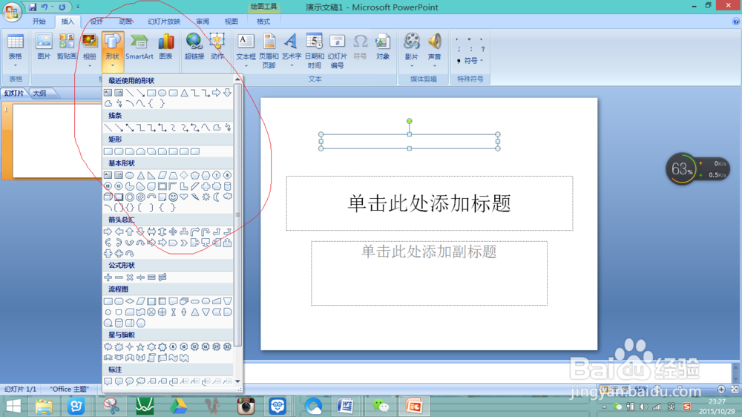742x417 pixels.
Task: Select the double-arrow line in 线条
Action: tap(130, 128)
